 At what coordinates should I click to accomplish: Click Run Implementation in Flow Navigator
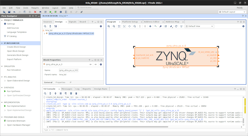pos(16,106)
